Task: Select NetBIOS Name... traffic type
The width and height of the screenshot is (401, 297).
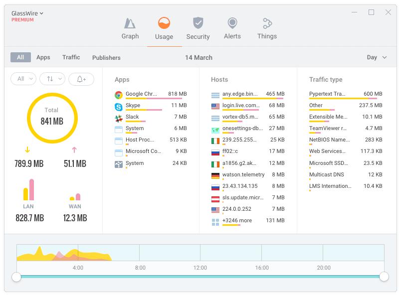Action: (346, 141)
